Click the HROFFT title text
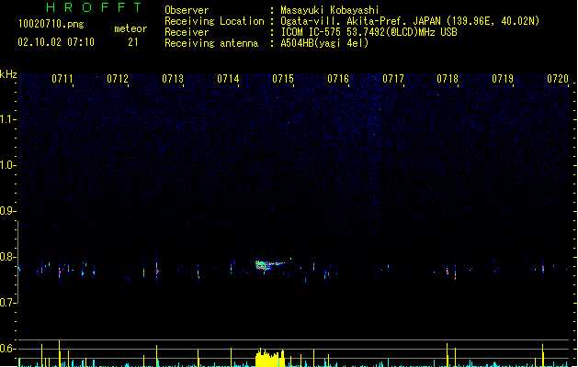The image size is (578, 367). coord(94,7)
